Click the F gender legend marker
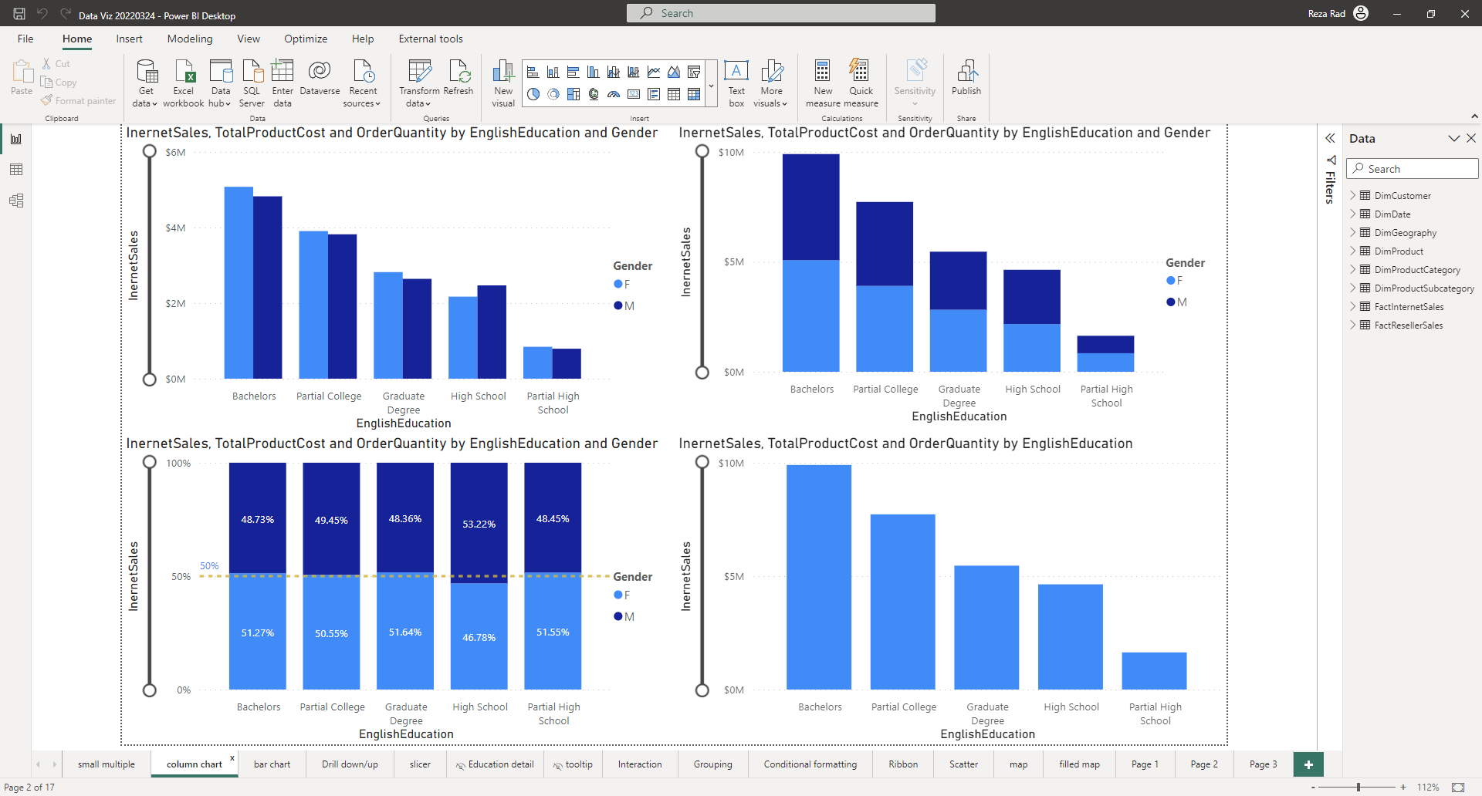 618,285
